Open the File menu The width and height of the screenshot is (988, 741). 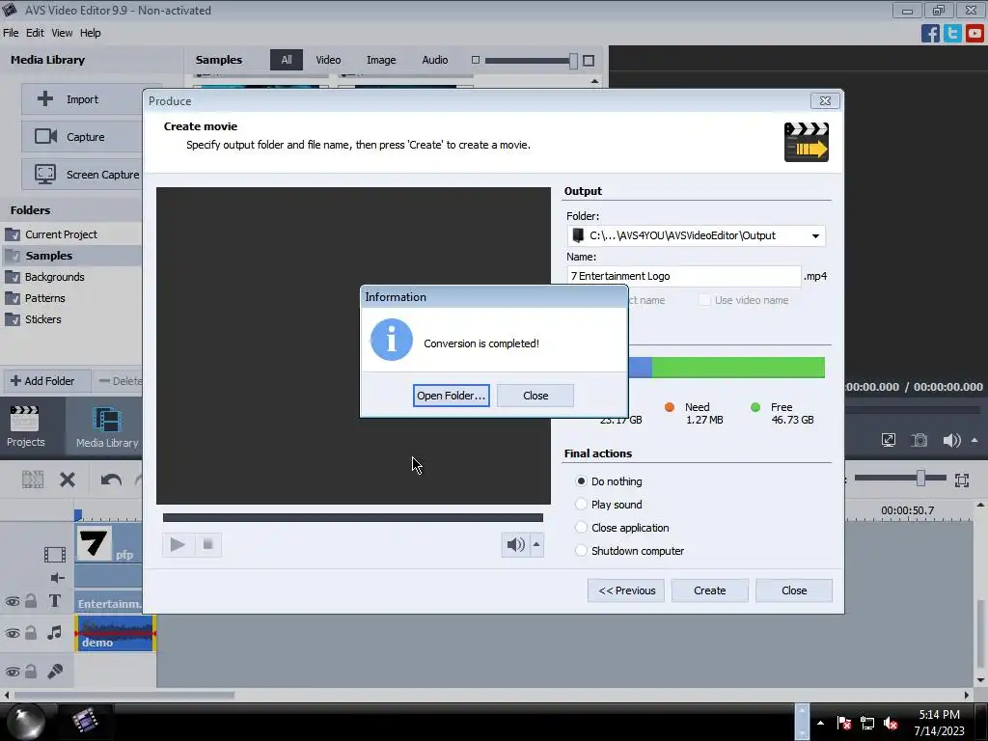(11, 33)
